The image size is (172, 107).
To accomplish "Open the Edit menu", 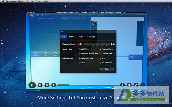I will pos(32,1).
